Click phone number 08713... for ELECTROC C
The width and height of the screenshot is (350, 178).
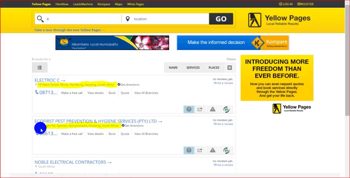click(x=46, y=92)
